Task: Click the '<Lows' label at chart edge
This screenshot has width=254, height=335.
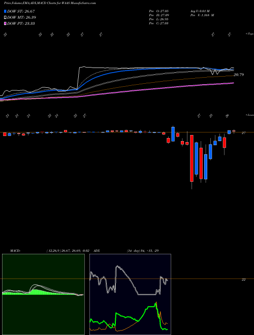Action: [x=249, y=115]
